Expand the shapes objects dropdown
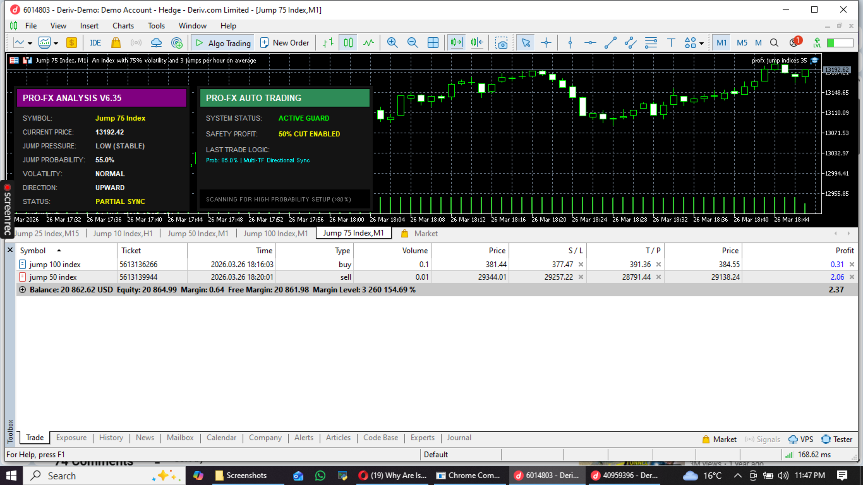Screen dimensions: 863x485 (701, 44)
